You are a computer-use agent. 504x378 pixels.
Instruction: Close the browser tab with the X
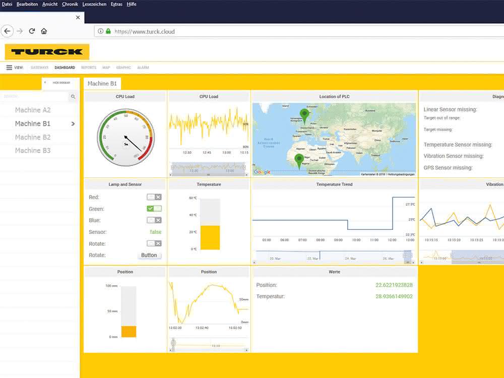(x=78, y=17)
